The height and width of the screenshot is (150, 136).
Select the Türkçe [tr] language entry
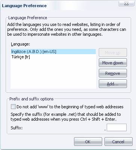point(21,57)
